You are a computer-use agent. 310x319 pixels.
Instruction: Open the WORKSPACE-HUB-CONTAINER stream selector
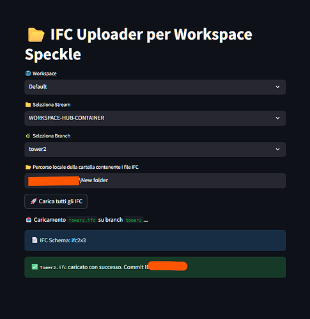coord(155,118)
